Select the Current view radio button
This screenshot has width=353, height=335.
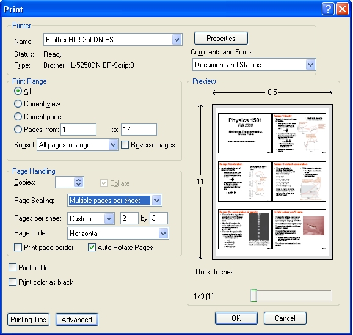click(x=18, y=104)
